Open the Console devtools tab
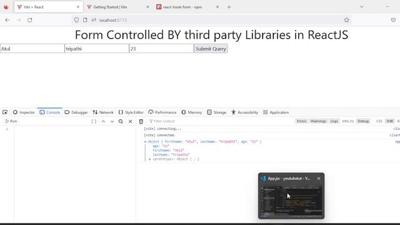 click(x=50, y=112)
